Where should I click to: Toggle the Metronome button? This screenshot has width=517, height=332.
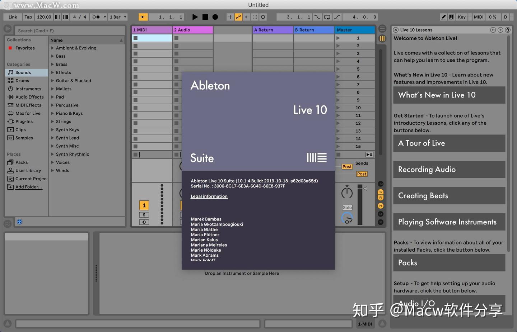tap(96, 17)
